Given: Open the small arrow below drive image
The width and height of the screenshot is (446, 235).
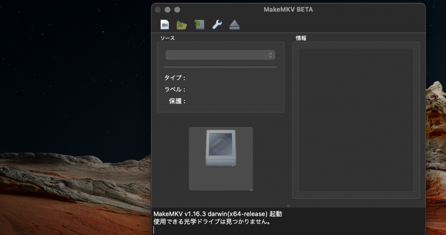Looking at the screenshot, I should coord(251,190).
